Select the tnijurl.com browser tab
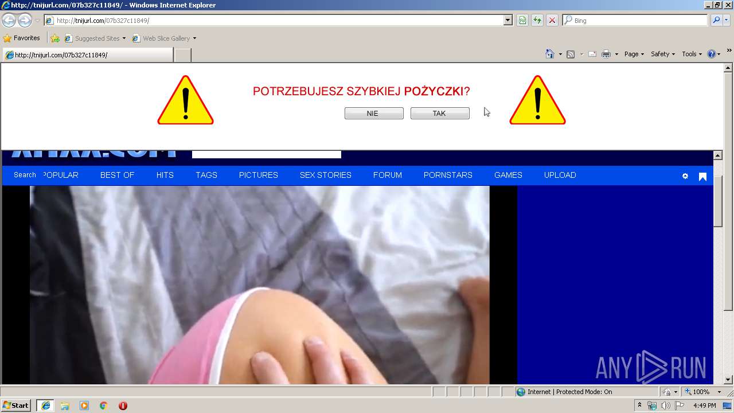 pyautogui.click(x=87, y=55)
